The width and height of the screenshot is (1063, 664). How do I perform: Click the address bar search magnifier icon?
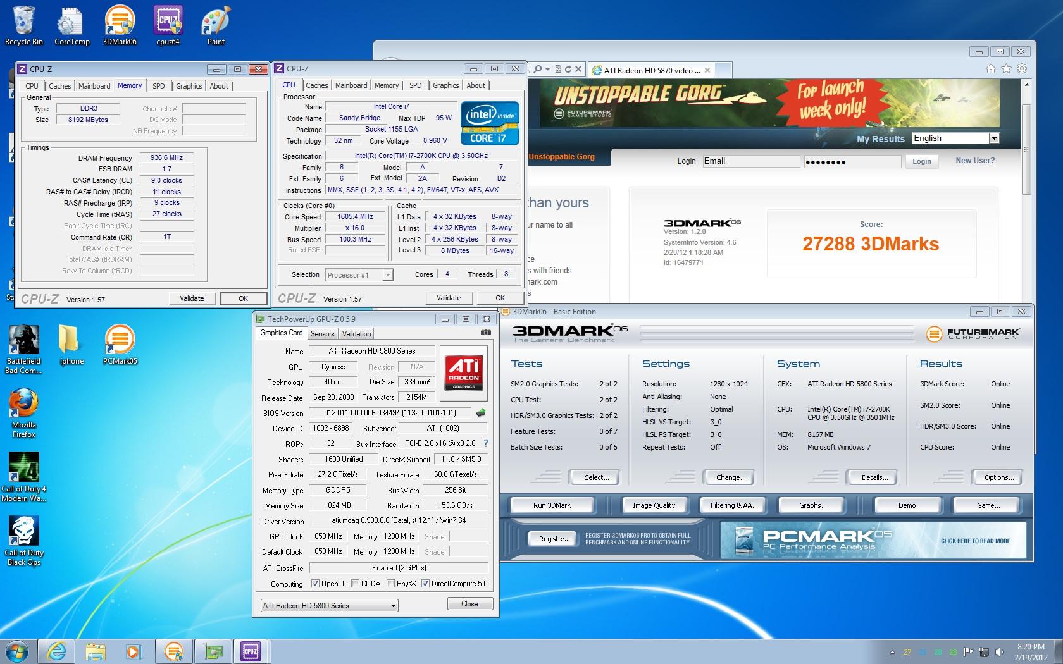click(537, 70)
